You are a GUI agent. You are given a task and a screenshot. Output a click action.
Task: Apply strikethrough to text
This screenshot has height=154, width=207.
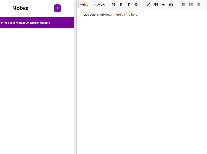pyautogui.click(x=136, y=5)
